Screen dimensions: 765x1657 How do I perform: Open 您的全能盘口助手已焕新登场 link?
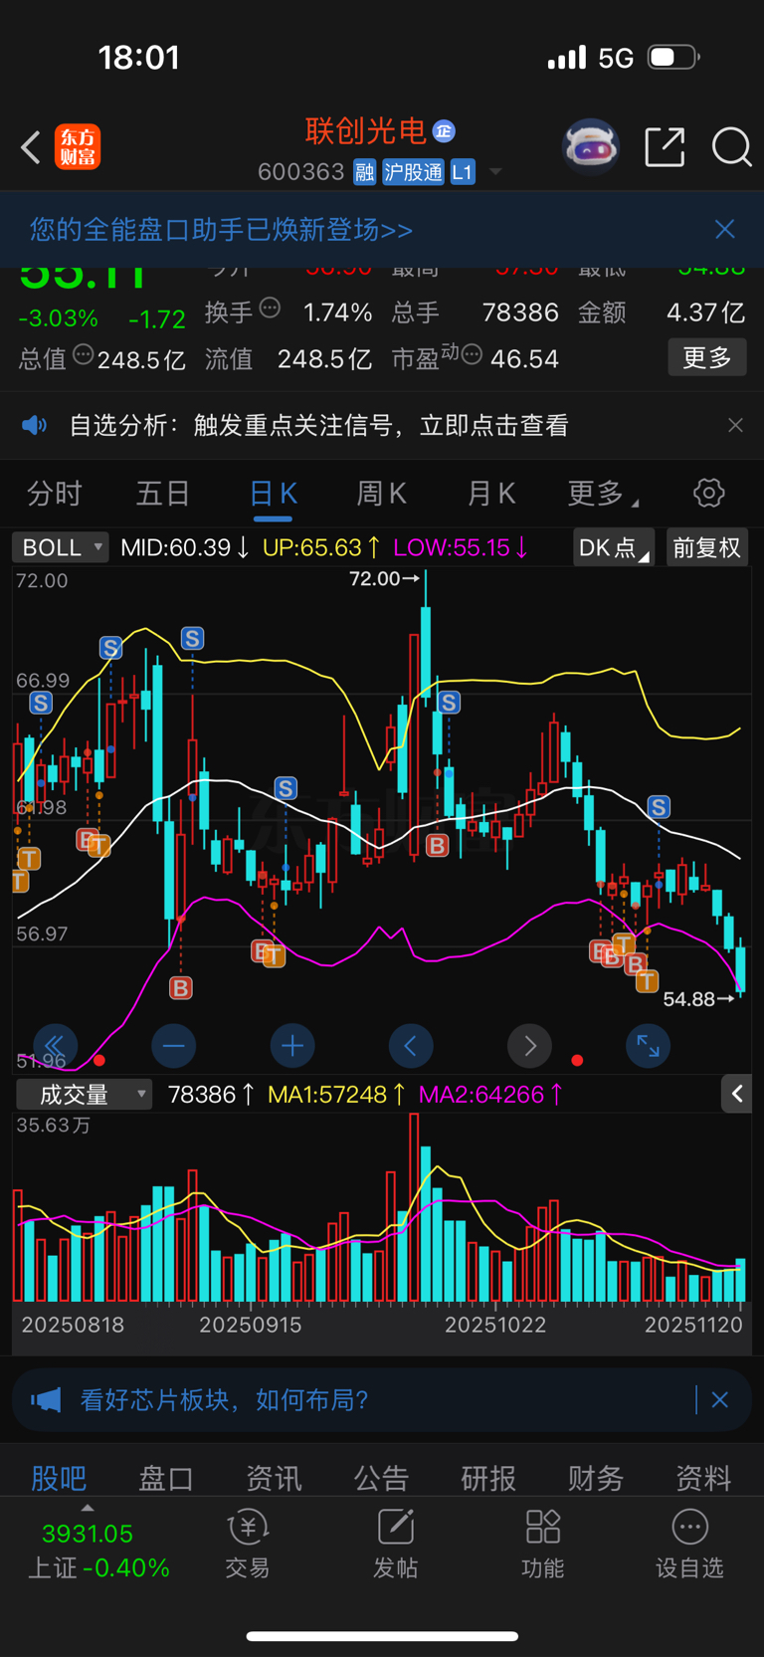click(x=221, y=230)
